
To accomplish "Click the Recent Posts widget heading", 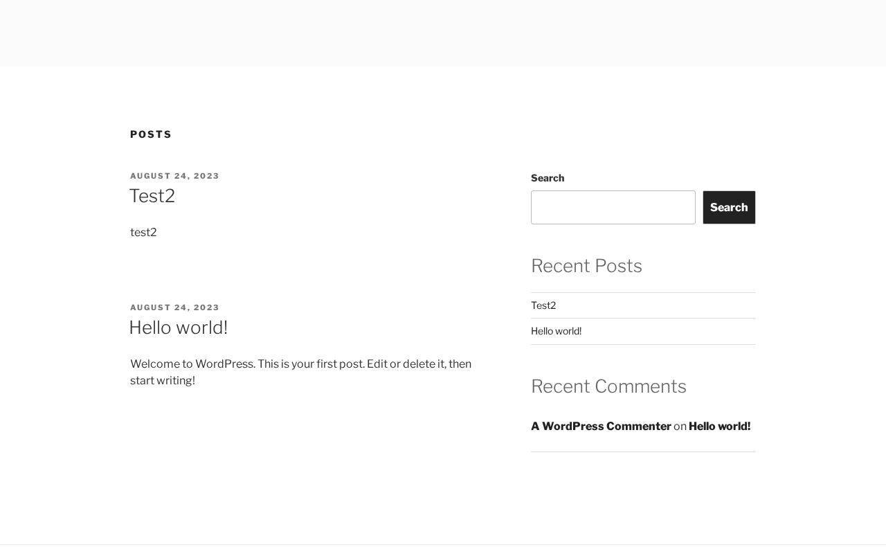I will coord(586,266).
